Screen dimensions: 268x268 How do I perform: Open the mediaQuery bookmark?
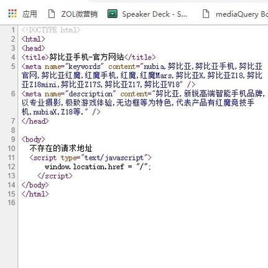(242, 14)
